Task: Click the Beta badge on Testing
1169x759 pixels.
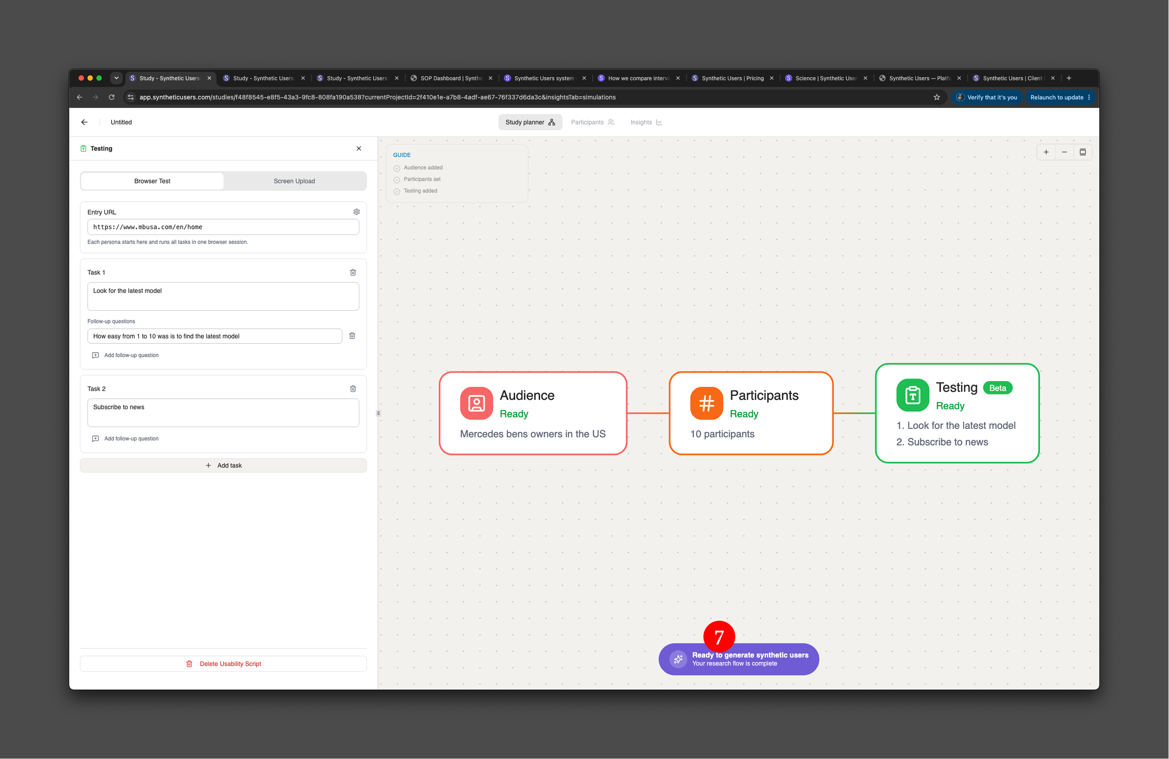Action: [x=997, y=388]
